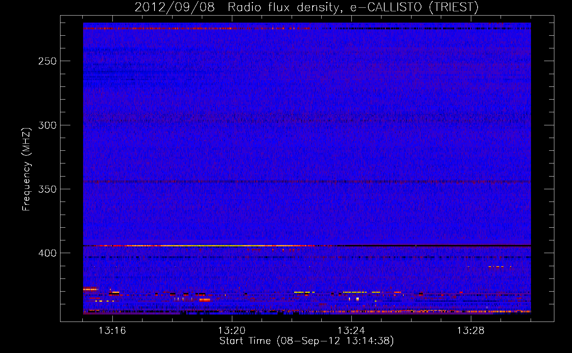Screen dimensions: 572x353
Task: Click the 300 frequency tick label
Action: click(47, 125)
